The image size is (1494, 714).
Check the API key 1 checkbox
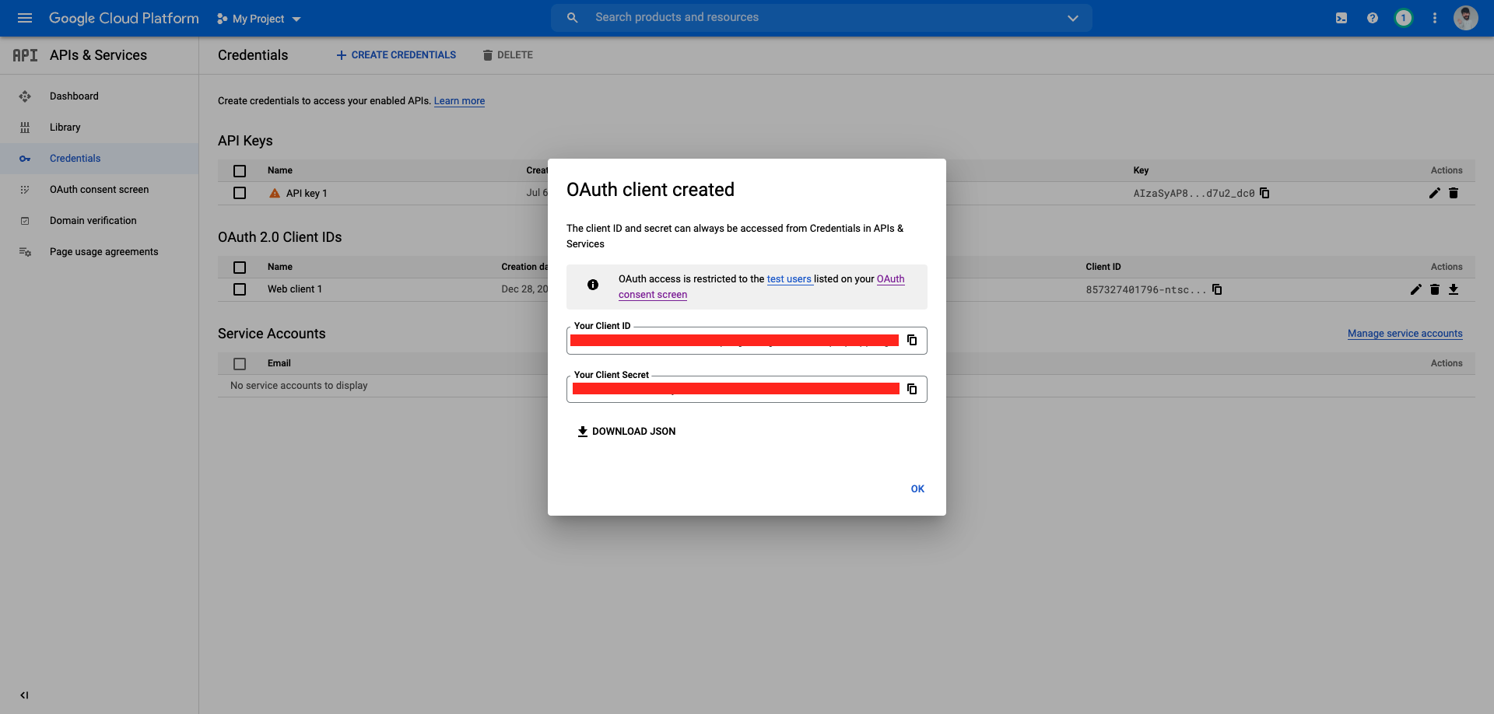click(x=240, y=193)
